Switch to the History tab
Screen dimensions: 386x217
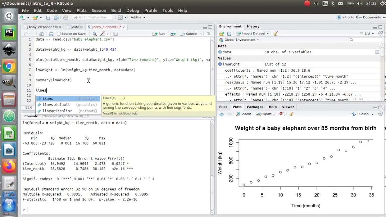(x=253, y=27)
